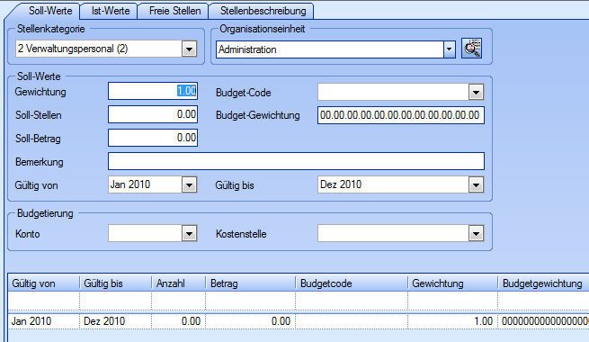Click the 1.00 Gewichtung cell in the table
Viewport: 589px width, 342px height.
(452, 321)
